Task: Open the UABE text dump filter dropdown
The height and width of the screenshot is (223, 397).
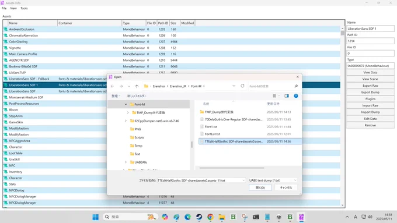Action: [x=295, y=180]
